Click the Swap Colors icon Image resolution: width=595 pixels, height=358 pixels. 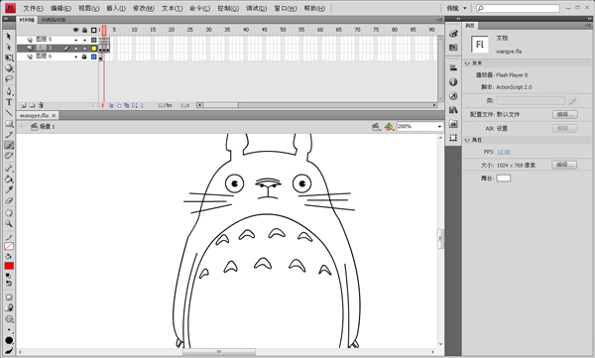[x=9, y=284]
